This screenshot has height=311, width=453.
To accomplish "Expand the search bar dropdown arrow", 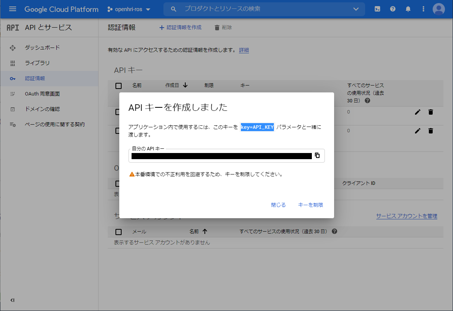I will 356,9.
